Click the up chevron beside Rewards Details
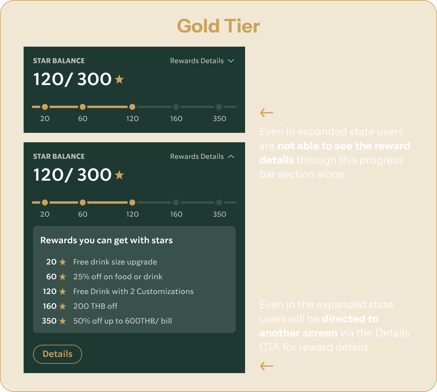437x392 pixels. point(231,156)
